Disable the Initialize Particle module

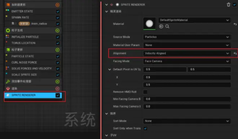click(58, 37)
